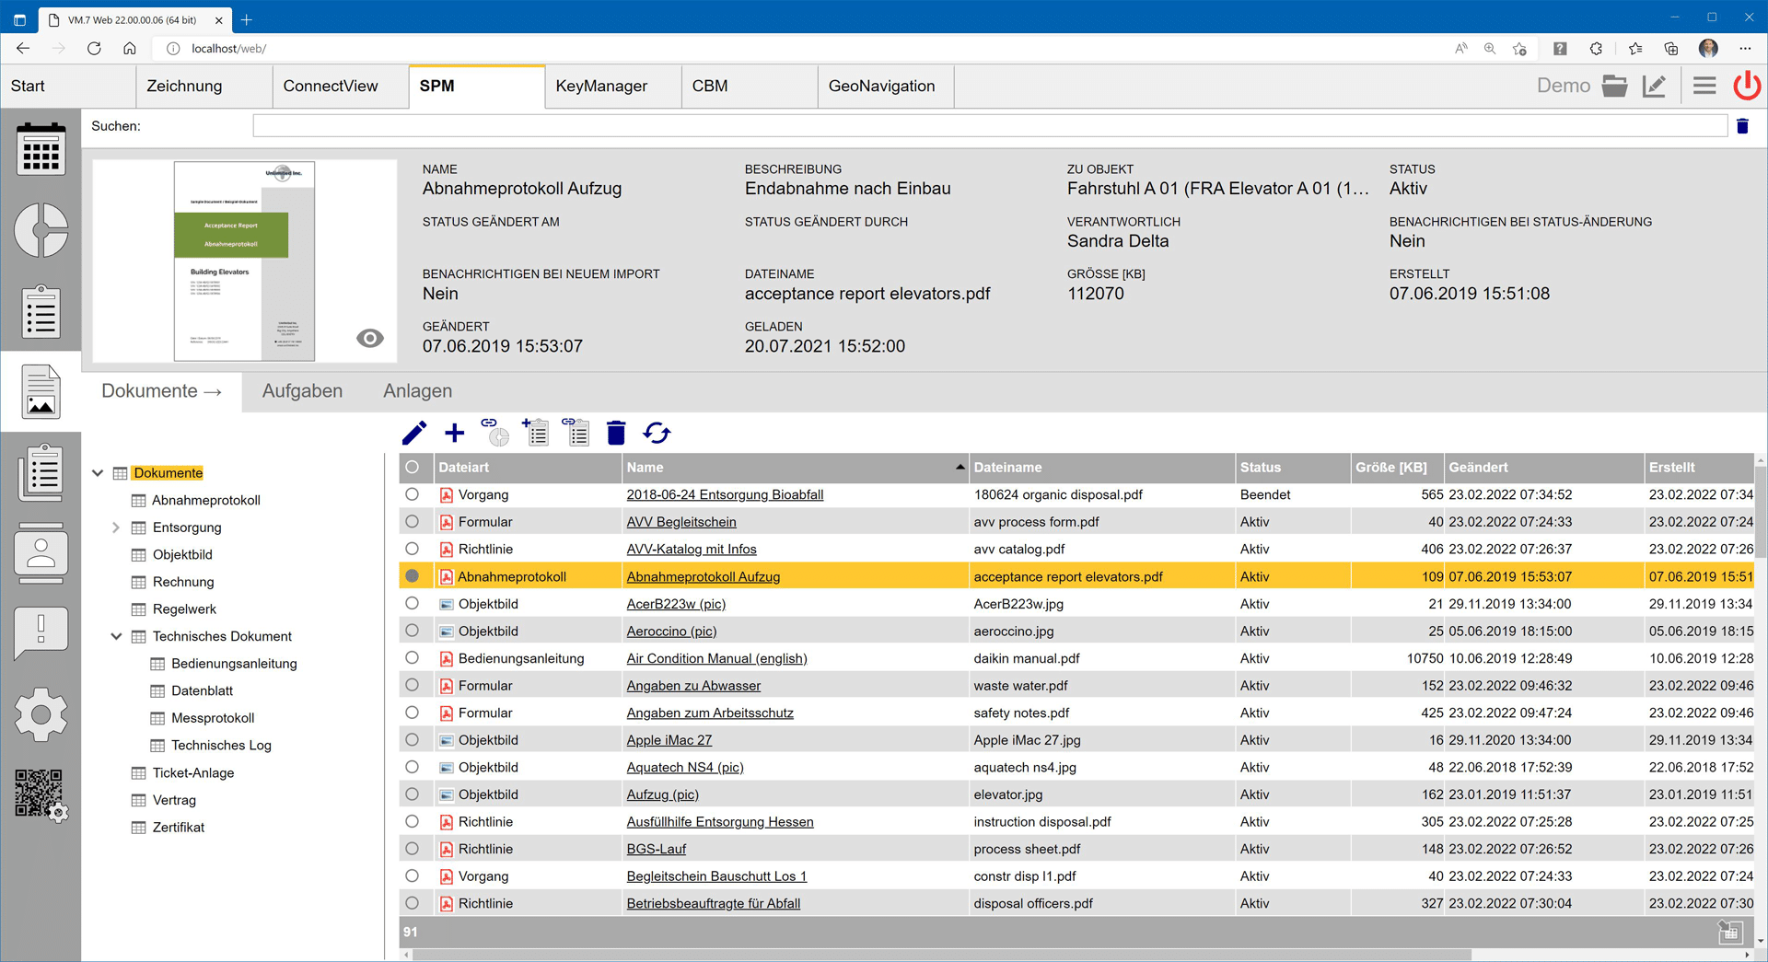Select radio for AVV-Katalog mit Infos row
This screenshot has width=1768, height=962.
pos(412,549)
